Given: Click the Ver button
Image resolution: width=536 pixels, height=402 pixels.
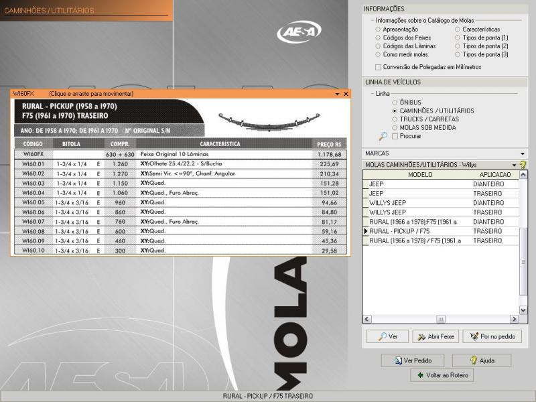Looking at the screenshot, I should pyautogui.click(x=387, y=336).
